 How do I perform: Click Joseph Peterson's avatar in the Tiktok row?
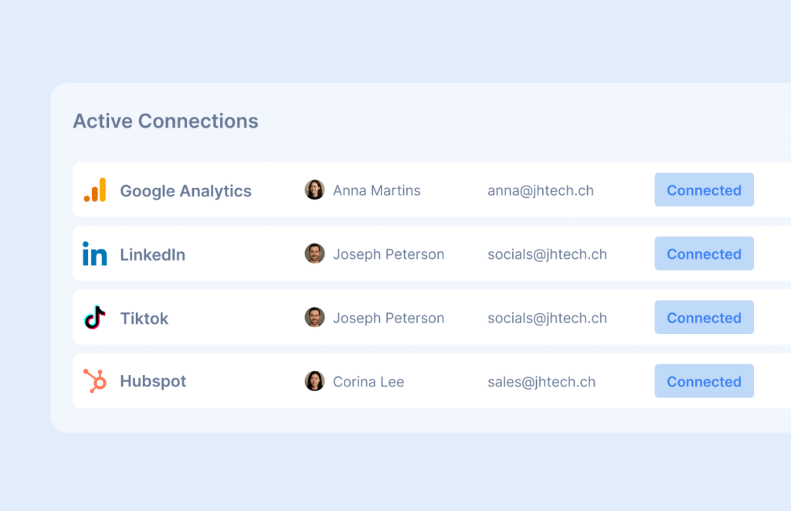314,317
